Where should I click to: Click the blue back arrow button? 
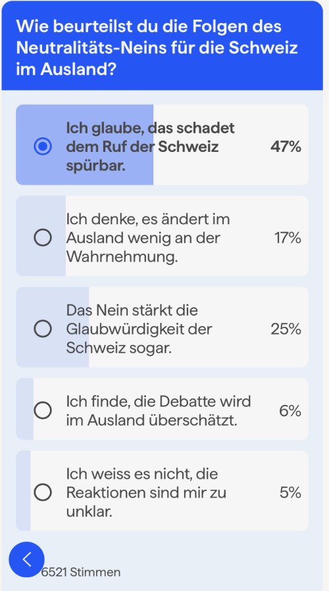tap(26, 559)
